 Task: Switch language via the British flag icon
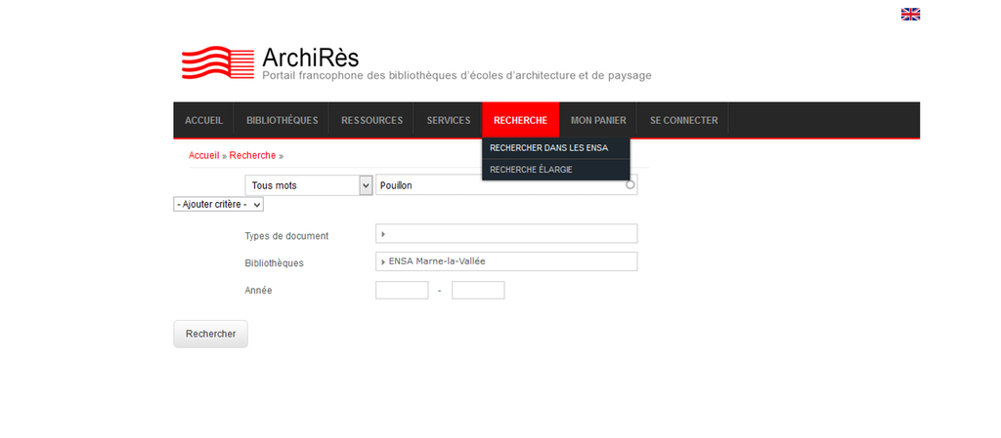click(x=910, y=14)
